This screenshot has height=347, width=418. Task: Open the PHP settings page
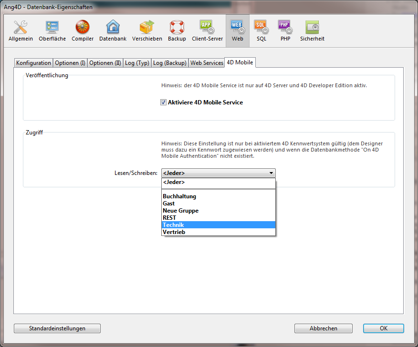(x=285, y=31)
